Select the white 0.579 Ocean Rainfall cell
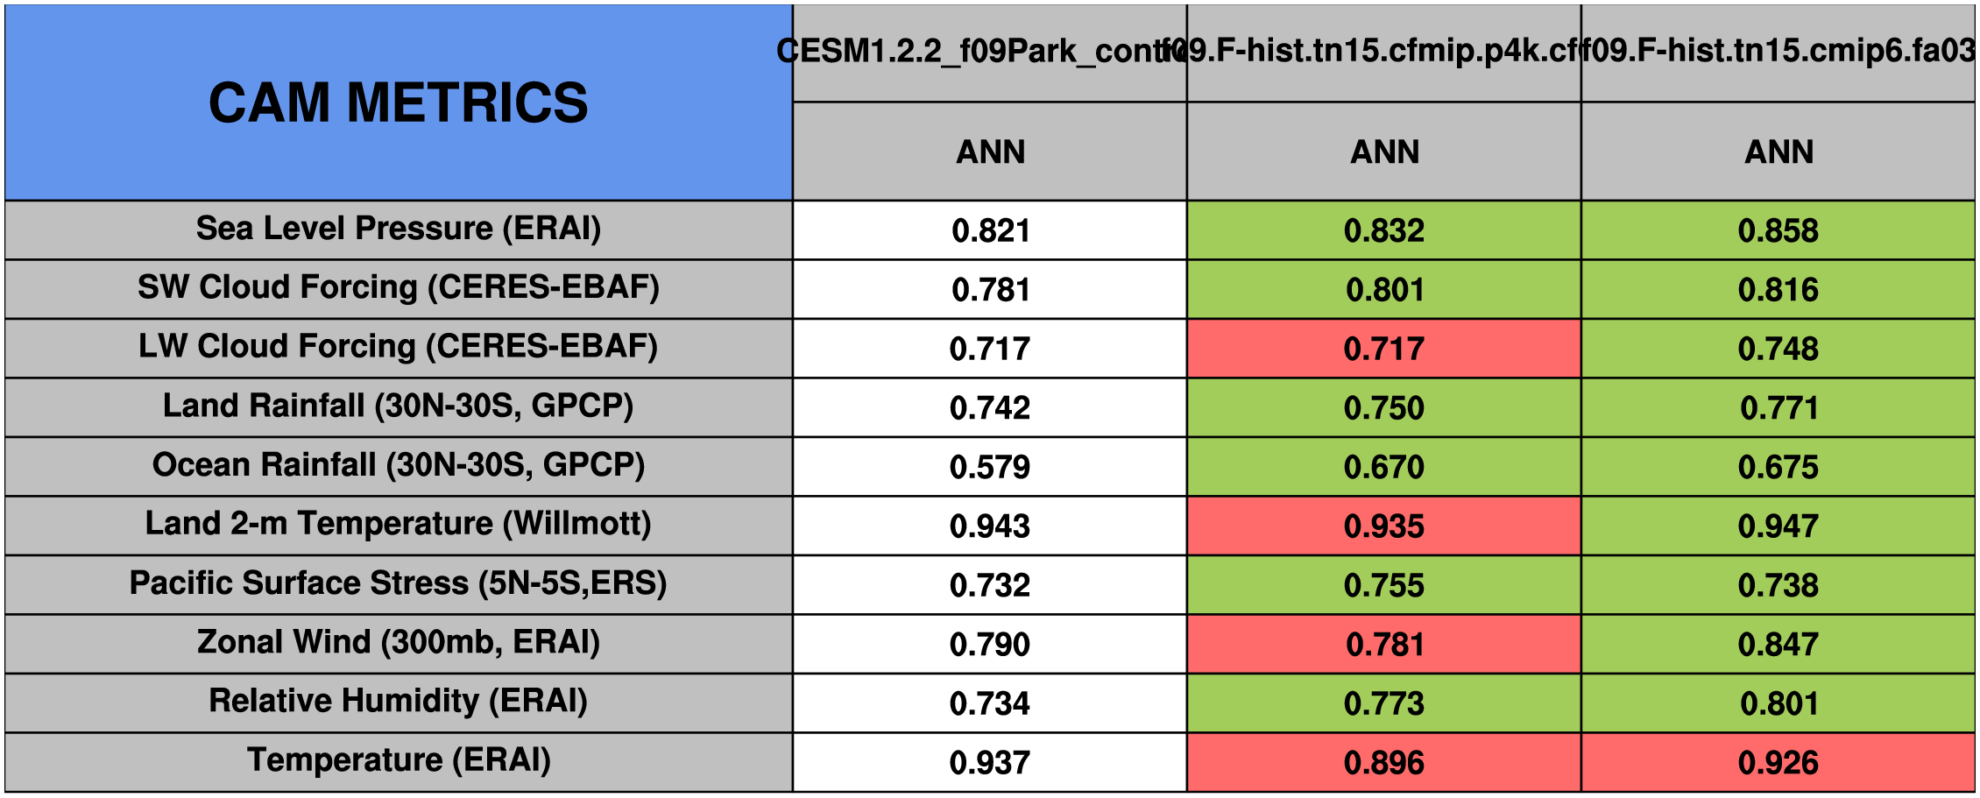The image size is (1980, 798). [989, 467]
